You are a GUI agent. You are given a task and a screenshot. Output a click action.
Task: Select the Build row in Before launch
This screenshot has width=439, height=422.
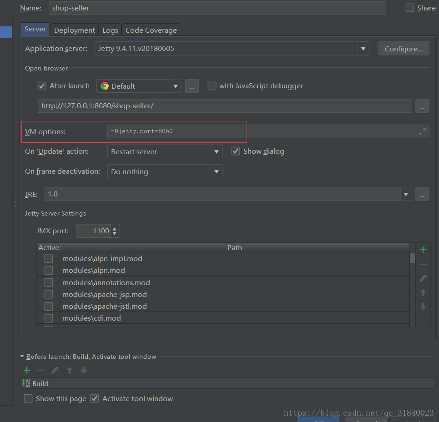[228, 383]
